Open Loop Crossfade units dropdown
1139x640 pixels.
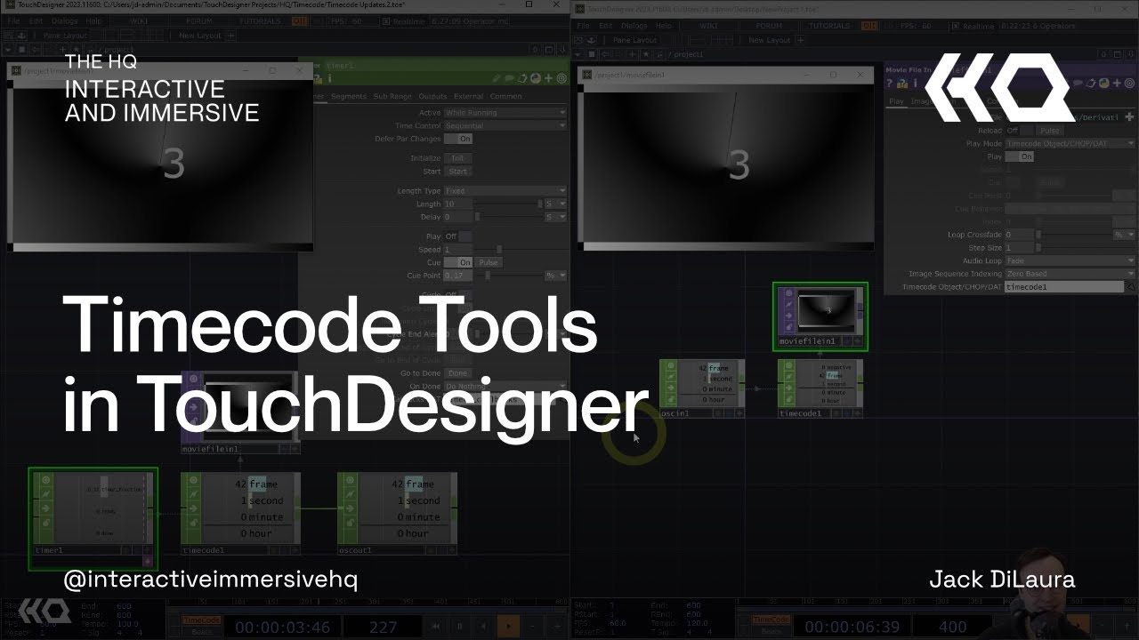click(x=1124, y=235)
